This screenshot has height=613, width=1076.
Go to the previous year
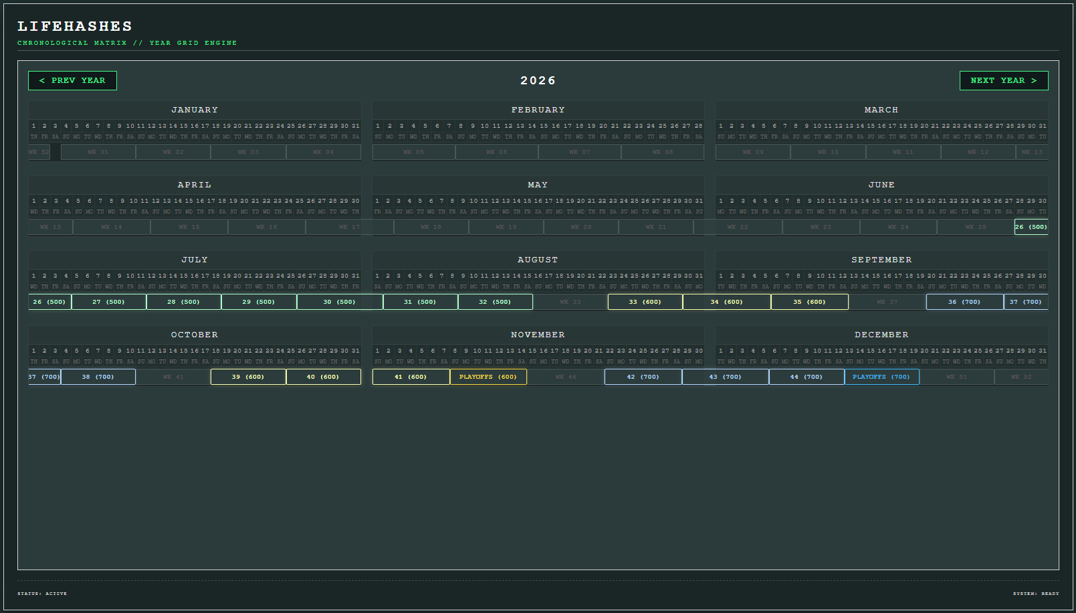(x=72, y=80)
